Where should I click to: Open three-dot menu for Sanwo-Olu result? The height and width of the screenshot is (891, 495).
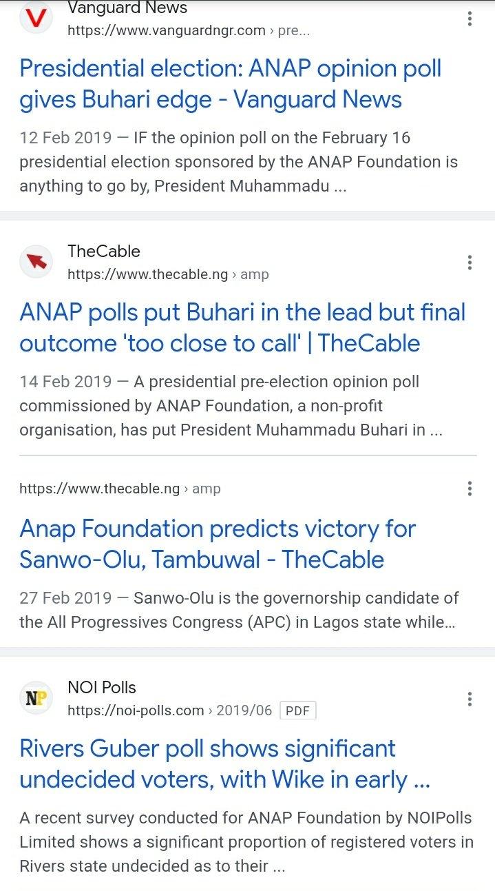point(470,489)
